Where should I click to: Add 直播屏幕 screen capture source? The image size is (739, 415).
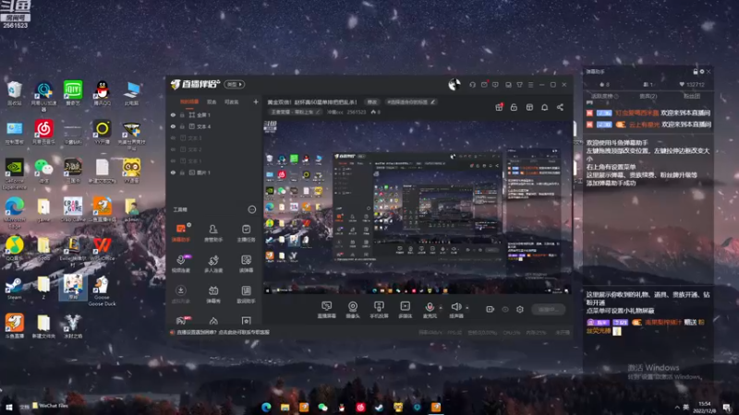(x=326, y=310)
